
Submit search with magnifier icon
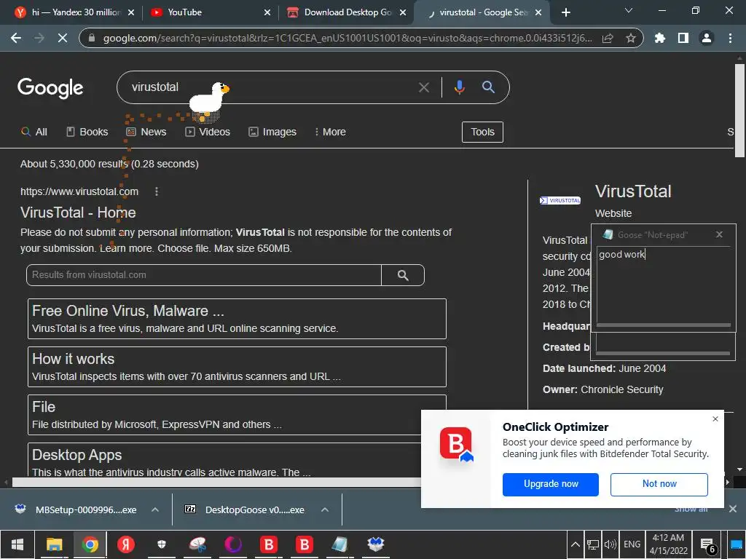point(488,87)
